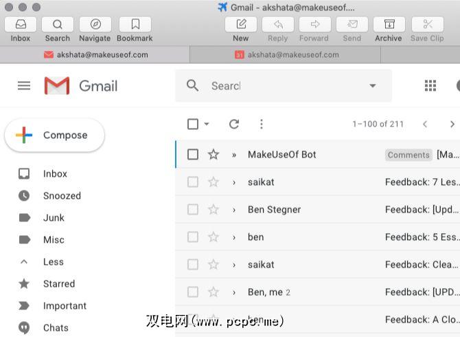Open the Chats folder
Image resolution: width=460 pixels, height=337 pixels.
point(56,328)
